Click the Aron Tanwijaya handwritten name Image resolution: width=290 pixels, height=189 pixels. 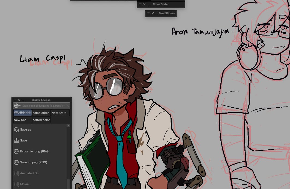tap(200, 32)
